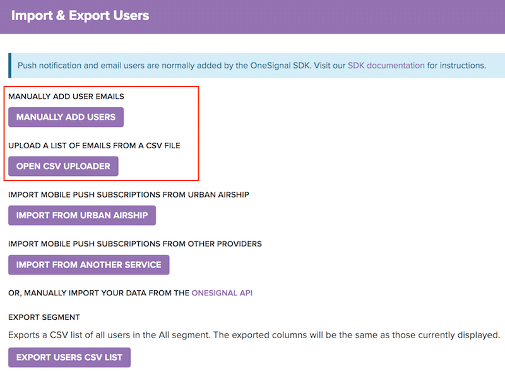
Task: Click the purple header bar empty area
Action: pos(322,16)
